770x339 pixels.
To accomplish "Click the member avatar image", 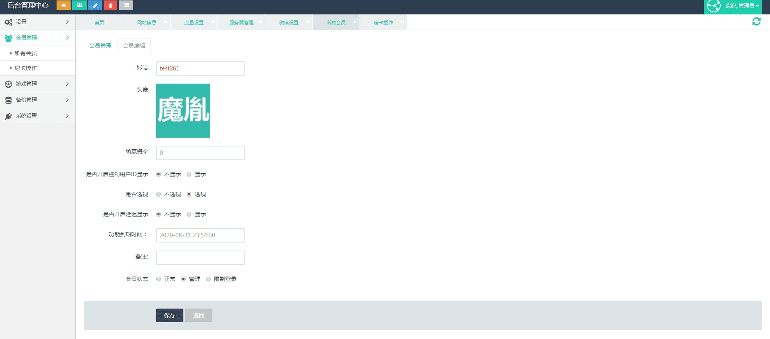I will 183,110.
